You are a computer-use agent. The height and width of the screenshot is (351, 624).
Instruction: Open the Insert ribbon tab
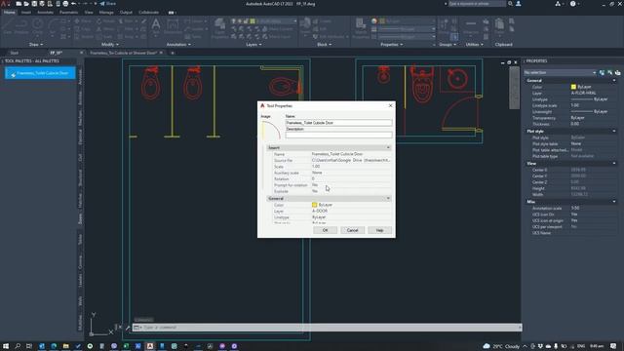point(26,13)
